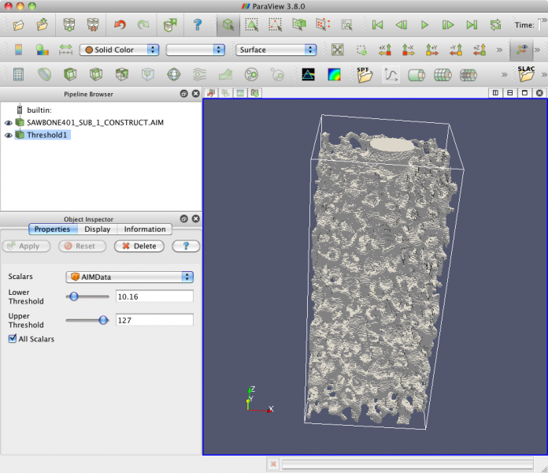Advance to the next frame
This screenshot has height=473, width=548.
(448, 25)
